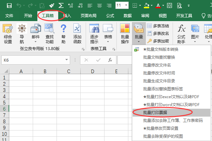Decrease decimal places icon

click(80, 6)
